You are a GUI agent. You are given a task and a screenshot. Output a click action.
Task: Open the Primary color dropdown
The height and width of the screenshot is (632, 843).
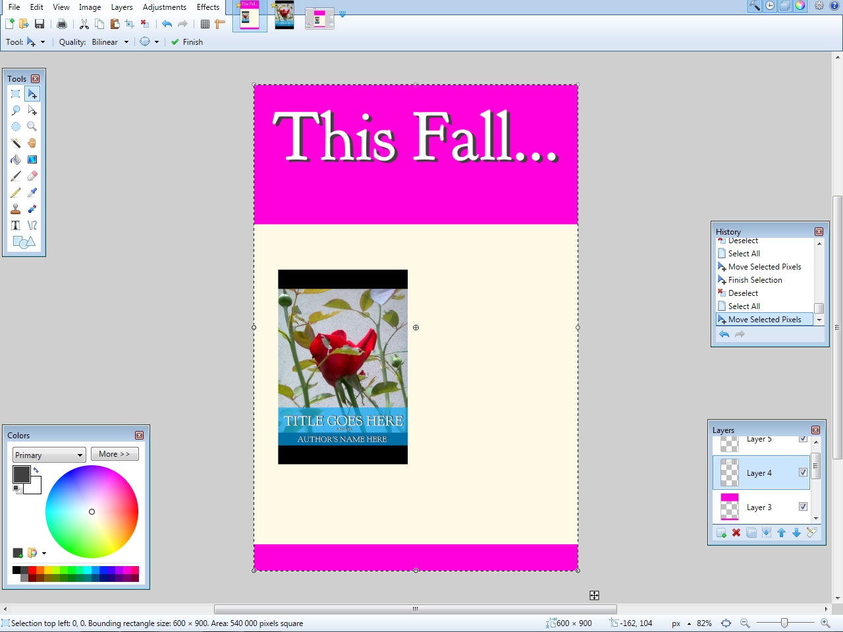click(x=49, y=455)
